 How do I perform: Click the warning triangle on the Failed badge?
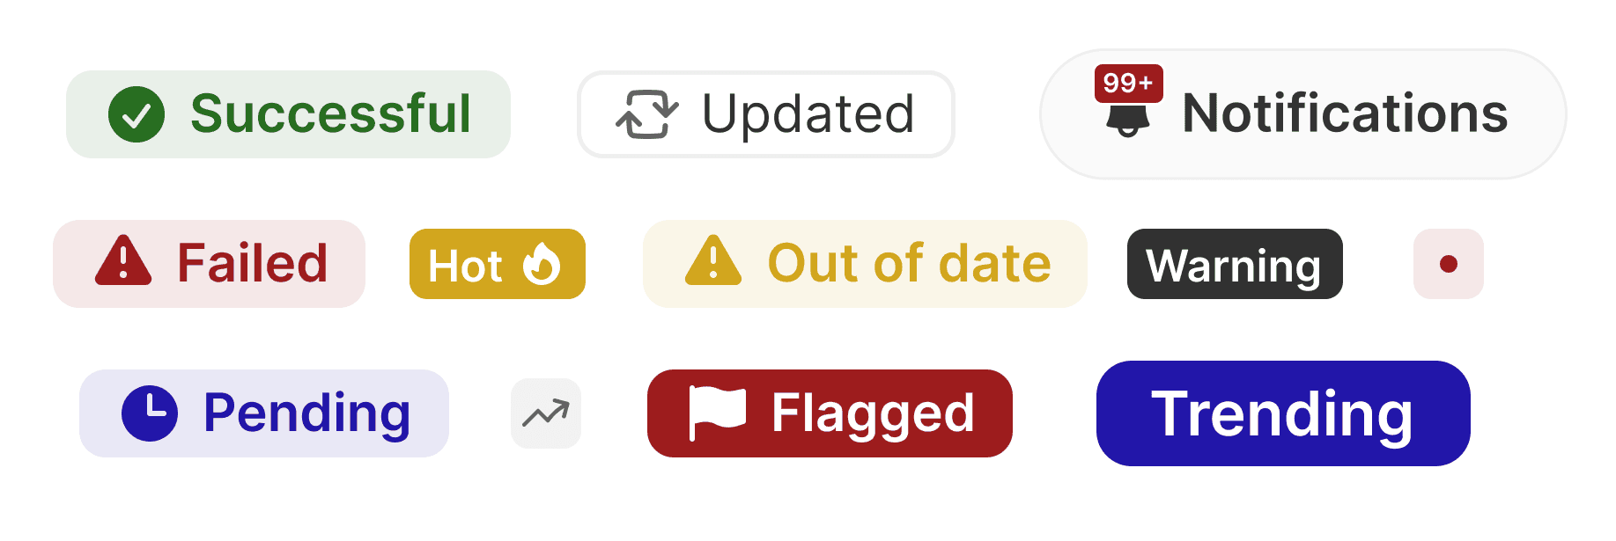pyautogui.click(x=125, y=263)
